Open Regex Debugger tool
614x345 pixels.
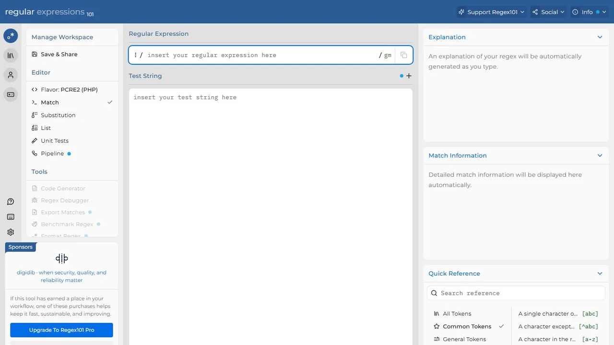pos(72,200)
